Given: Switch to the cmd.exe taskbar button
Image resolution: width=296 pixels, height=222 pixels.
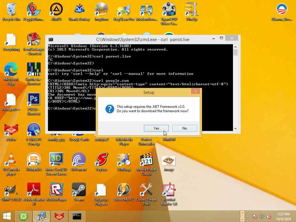Looking at the screenshot, I should tap(77, 216).
